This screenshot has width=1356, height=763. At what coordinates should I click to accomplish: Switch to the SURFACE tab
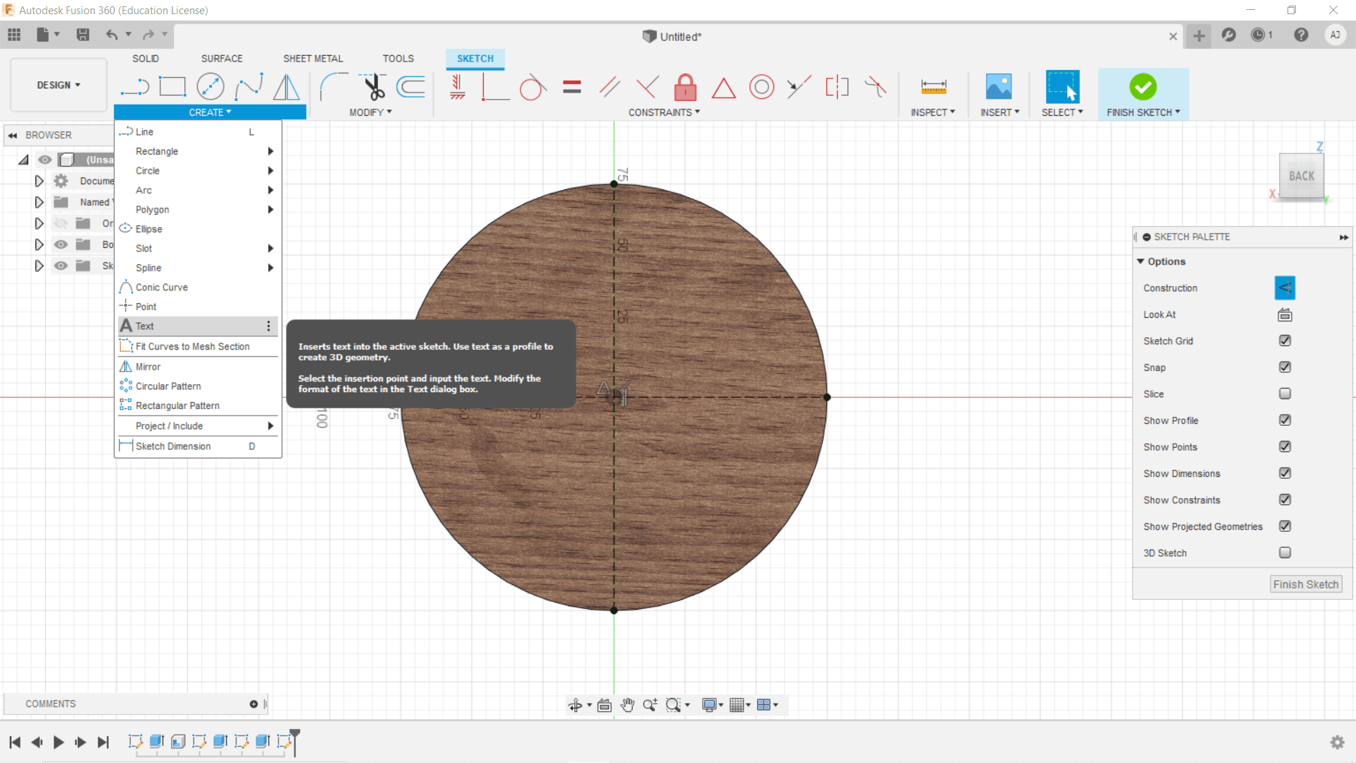coord(222,59)
